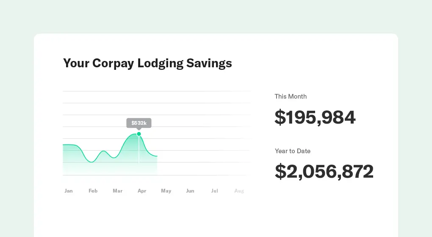The height and width of the screenshot is (237, 432).
Task: Click the $2,056,872 year-to-date total
Action: (324, 171)
